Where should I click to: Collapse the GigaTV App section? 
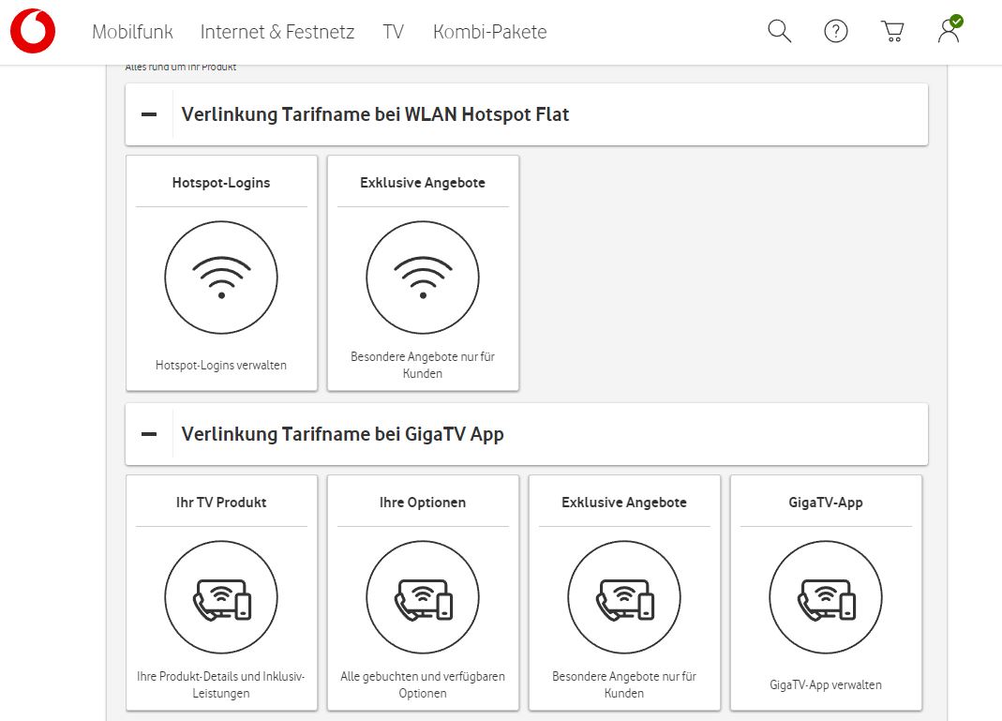click(x=148, y=434)
